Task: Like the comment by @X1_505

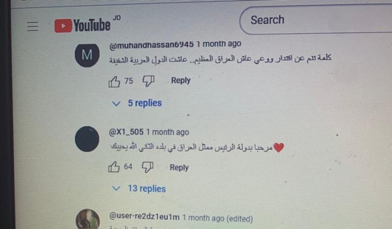Action: coord(113,167)
